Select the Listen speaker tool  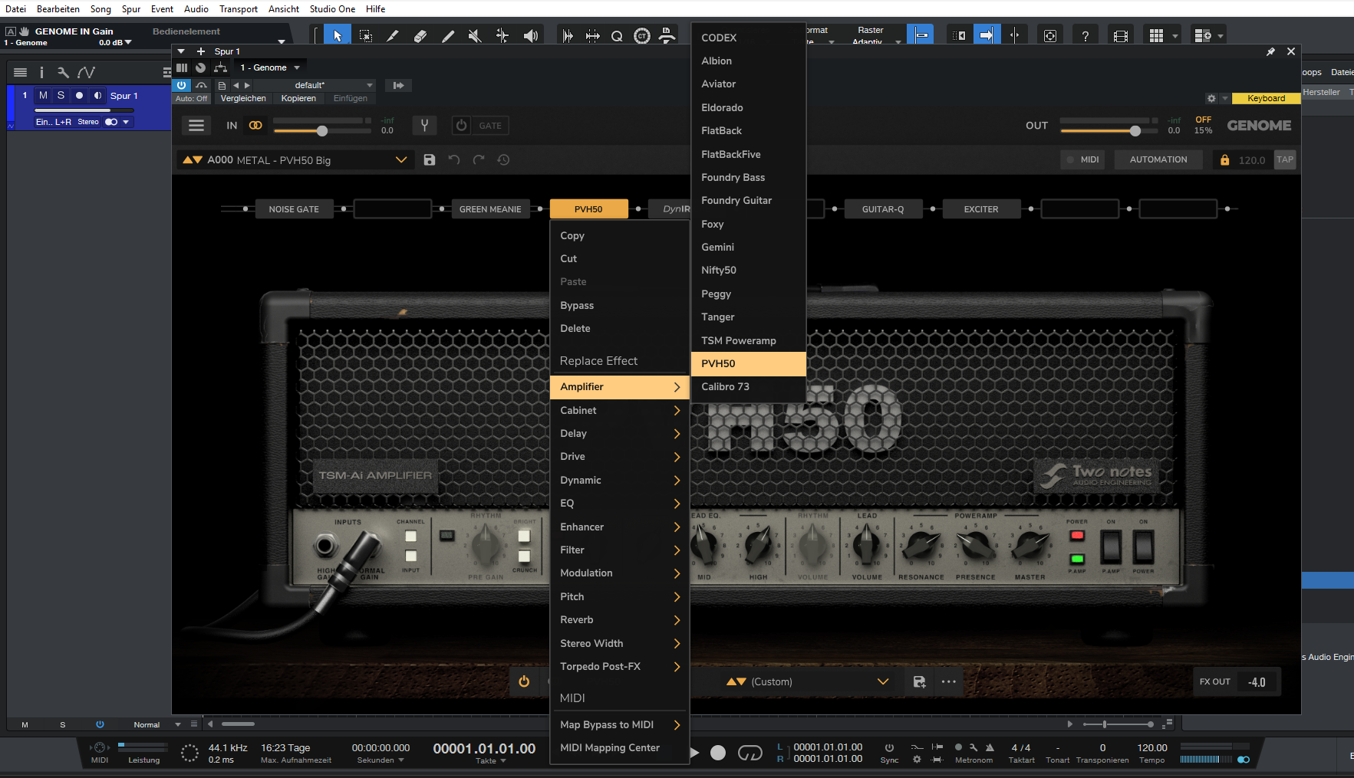click(530, 36)
